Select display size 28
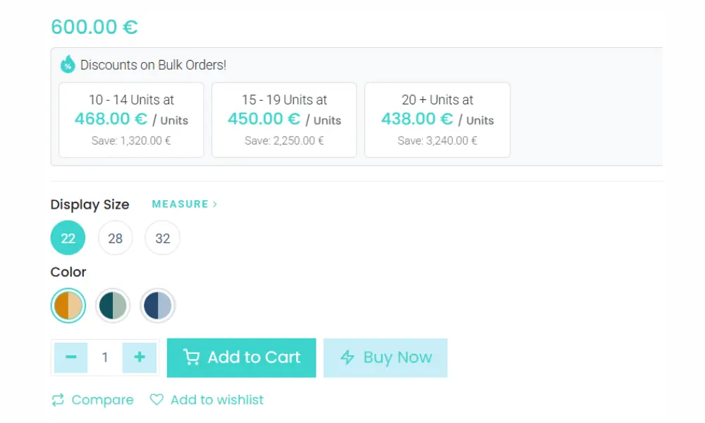The width and height of the screenshot is (705, 423). tap(116, 238)
